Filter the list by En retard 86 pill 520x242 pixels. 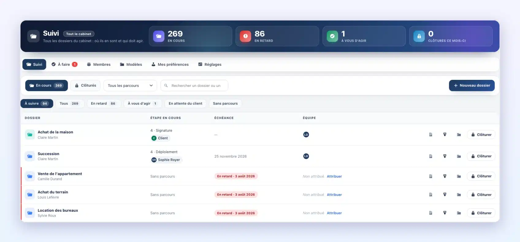104,103
